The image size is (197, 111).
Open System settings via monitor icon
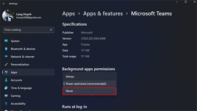[6, 41]
